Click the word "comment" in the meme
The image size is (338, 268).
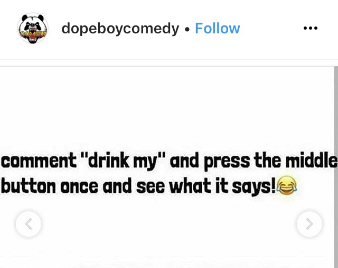click(39, 161)
